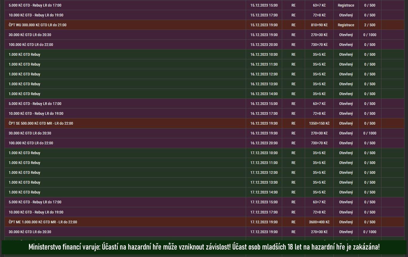
Task: Select 30.000 Kč GTD tournament on 16.12.2023
Action: point(30,133)
